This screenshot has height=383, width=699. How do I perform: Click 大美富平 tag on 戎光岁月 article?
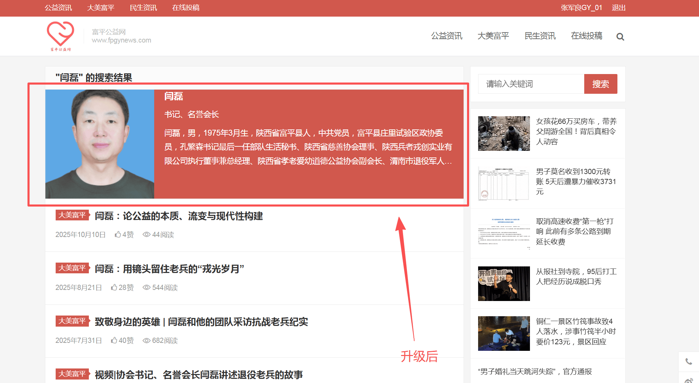coord(72,268)
